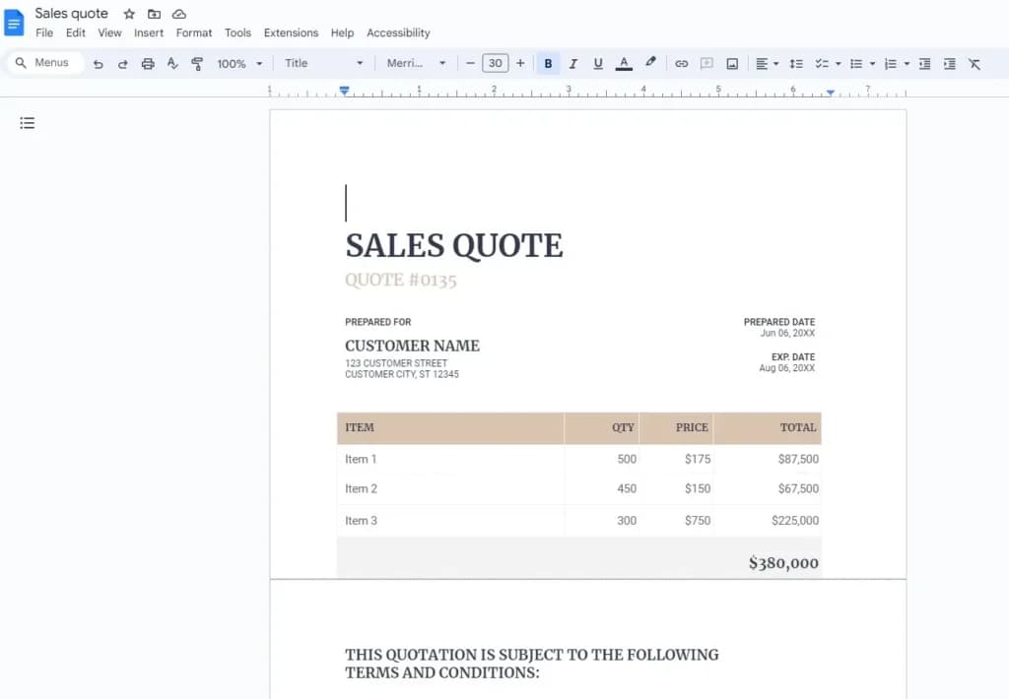Run spelling and grammar check

point(172,63)
